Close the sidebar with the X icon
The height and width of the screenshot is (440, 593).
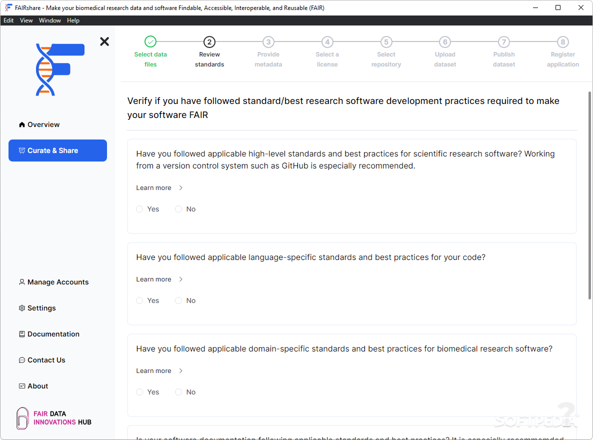[x=104, y=41]
